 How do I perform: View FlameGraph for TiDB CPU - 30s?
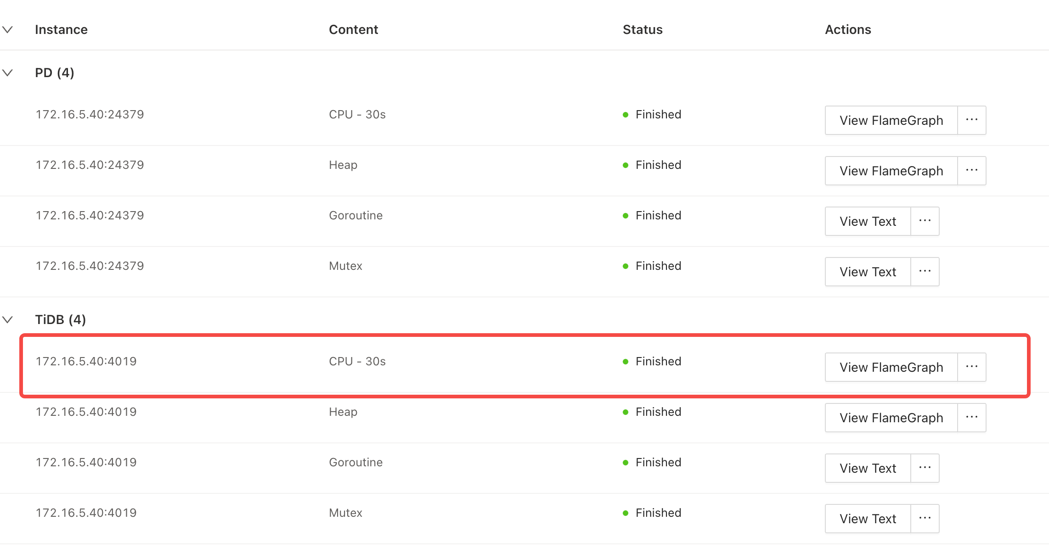(x=891, y=367)
